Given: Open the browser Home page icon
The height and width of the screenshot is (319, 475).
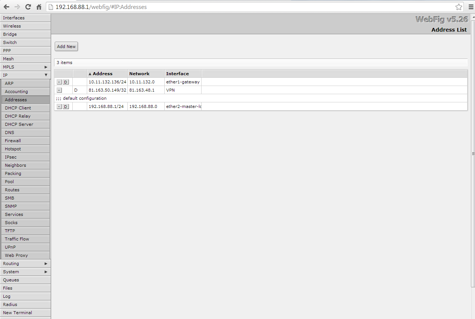Looking at the screenshot, I should (39, 7).
